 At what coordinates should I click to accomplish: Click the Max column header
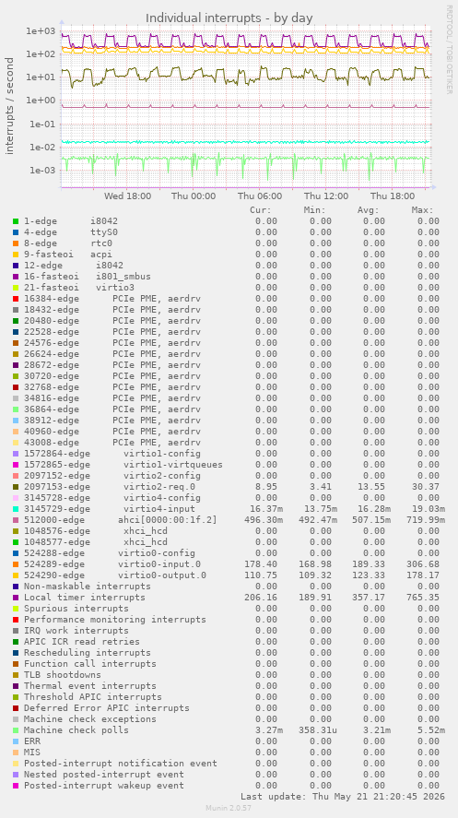pyautogui.click(x=422, y=210)
